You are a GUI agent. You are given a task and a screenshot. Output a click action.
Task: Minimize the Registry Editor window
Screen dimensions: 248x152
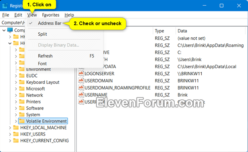tap(204, 6)
